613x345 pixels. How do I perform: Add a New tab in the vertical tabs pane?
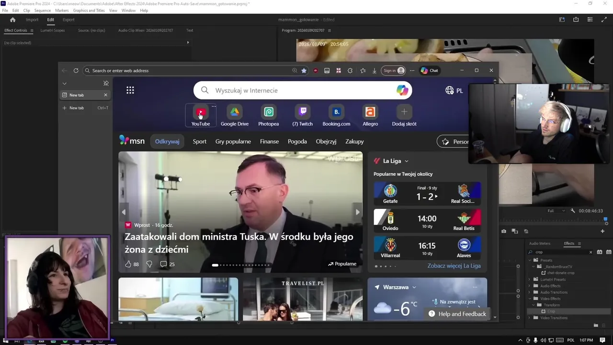click(x=86, y=108)
